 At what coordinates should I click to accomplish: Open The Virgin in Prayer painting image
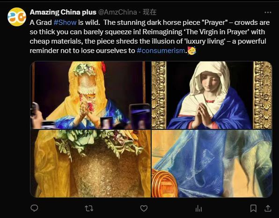coord(212,95)
